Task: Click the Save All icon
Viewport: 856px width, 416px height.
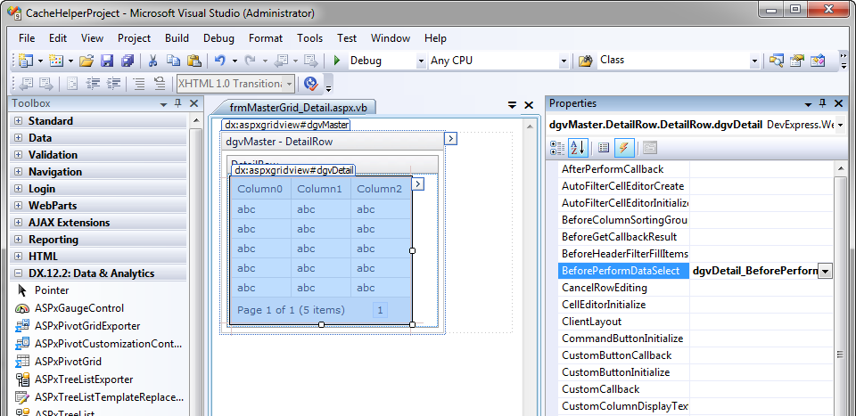Action: (128, 61)
